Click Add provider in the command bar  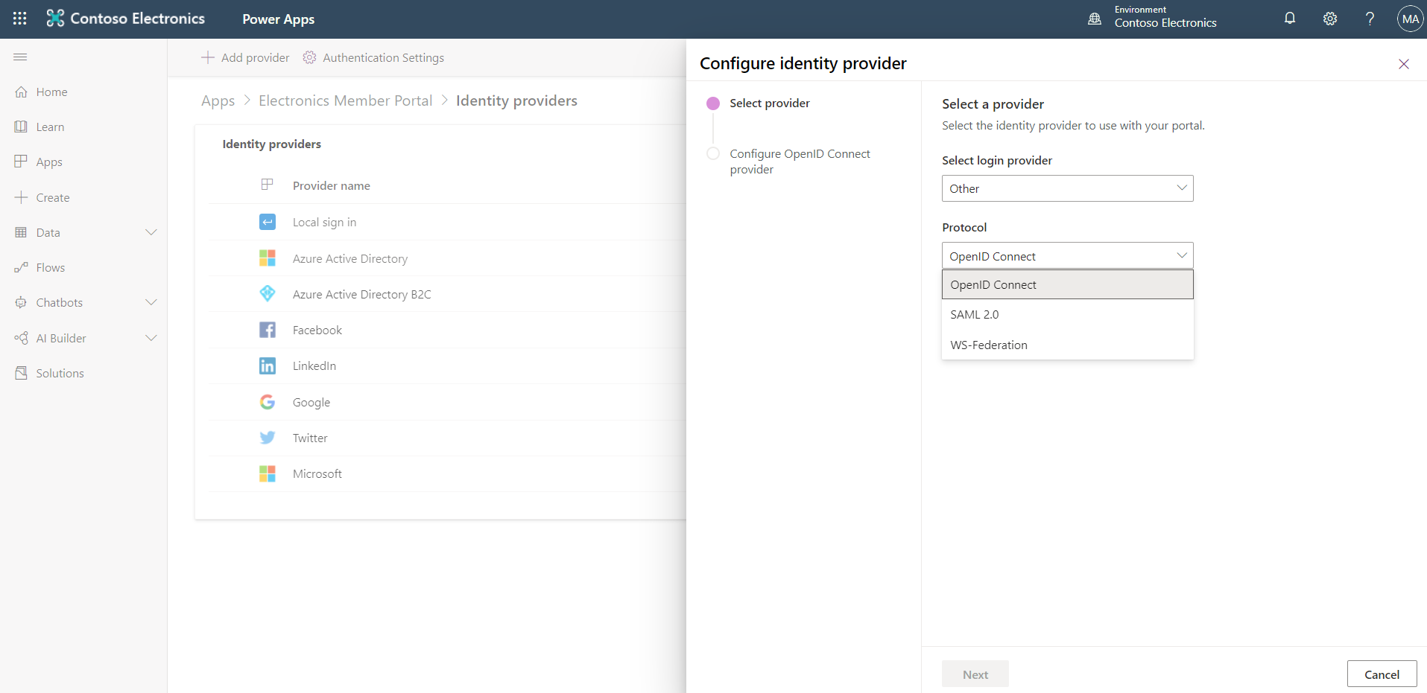coord(245,57)
